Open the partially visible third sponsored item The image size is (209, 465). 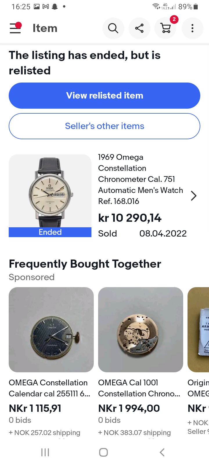coord(199,330)
